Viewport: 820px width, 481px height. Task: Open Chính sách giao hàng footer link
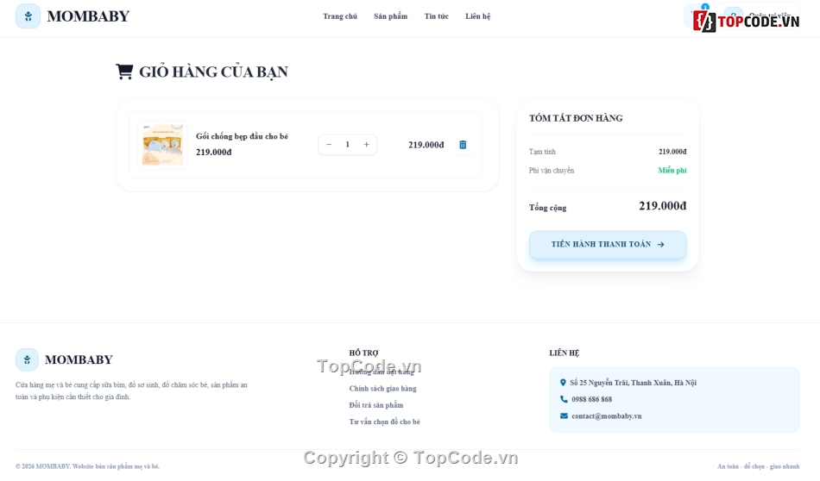382,389
